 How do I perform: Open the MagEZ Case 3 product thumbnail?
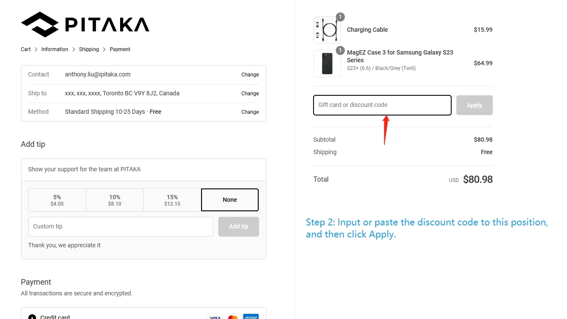(x=327, y=64)
